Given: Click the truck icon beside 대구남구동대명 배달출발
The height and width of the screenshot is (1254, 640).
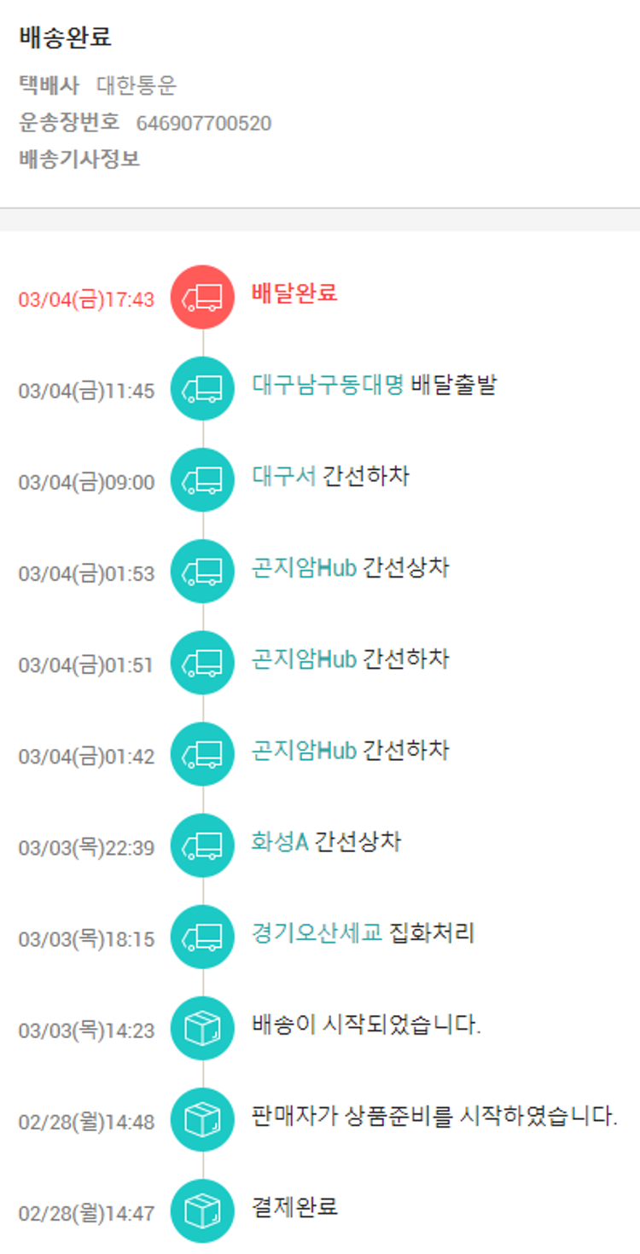Looking at the screenshot, I should coord(202,389).
